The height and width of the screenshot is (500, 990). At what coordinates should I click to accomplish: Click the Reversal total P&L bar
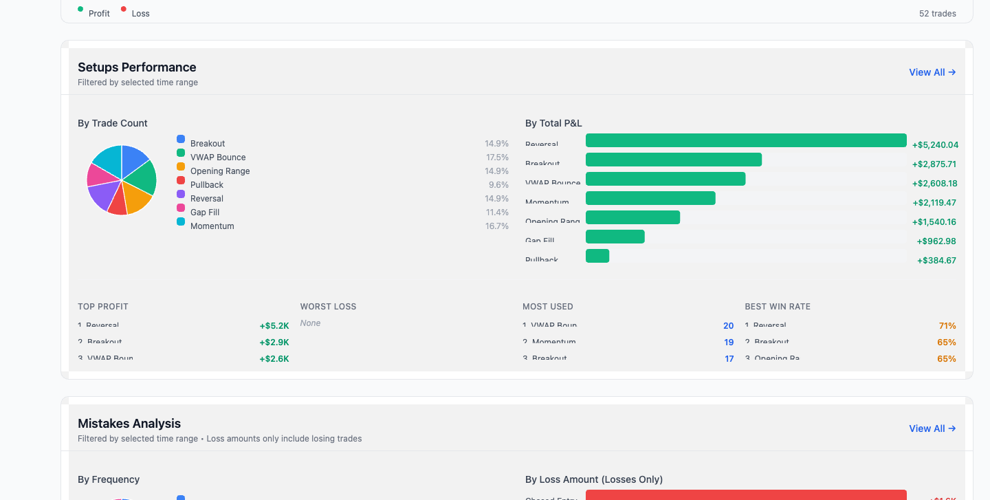pyautogui.click(x=746, y=140)
